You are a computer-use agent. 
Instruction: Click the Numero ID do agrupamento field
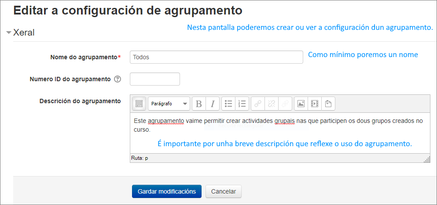click(x=154, y=79)
